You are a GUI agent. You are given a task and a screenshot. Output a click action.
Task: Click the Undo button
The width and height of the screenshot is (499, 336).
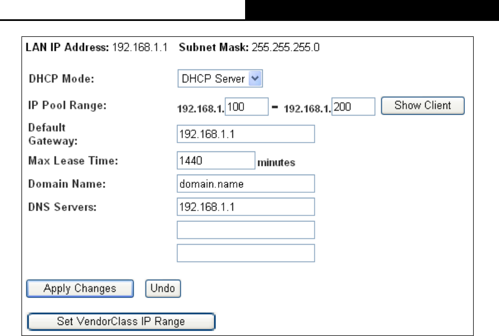163,289
